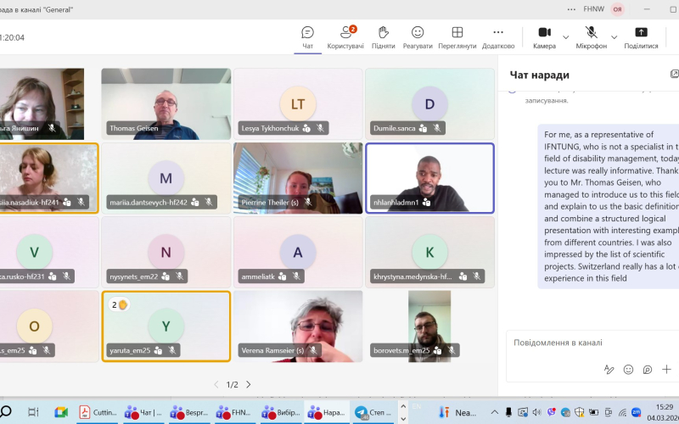Open the Loop/sticker icon in chat compose
Viewport: 679px width, 424px height.
tap(648, 369)
